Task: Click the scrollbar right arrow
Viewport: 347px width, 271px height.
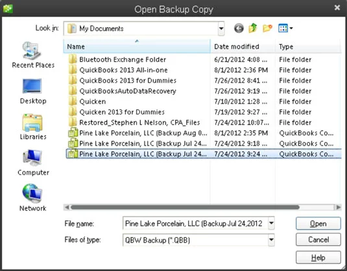Action: (338, 207)
